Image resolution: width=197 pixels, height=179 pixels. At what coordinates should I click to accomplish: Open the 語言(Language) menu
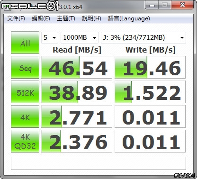pos(129,18)
